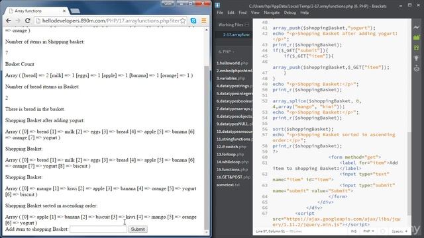
Task: Close the Array functions tab
Action: (x=64, y=11)
